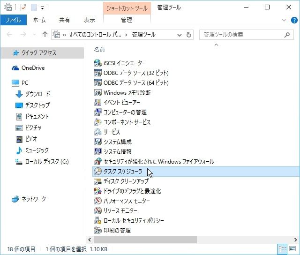Screen dimensions: 300x255
Task: Expand the address bar history dropdown
Action: click(x=179, y=35)
